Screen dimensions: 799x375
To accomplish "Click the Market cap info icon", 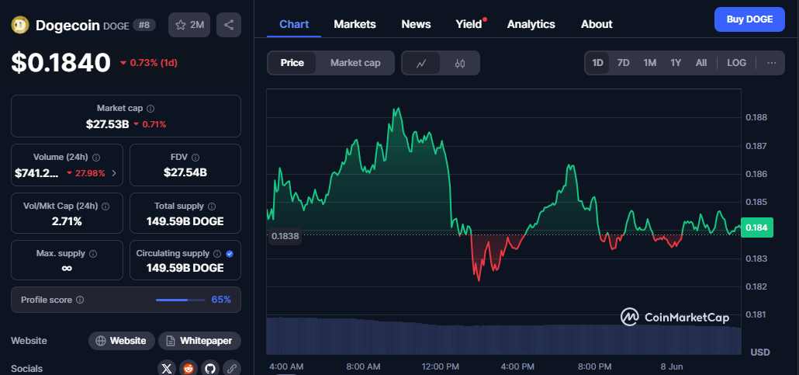I will (150, 109).
